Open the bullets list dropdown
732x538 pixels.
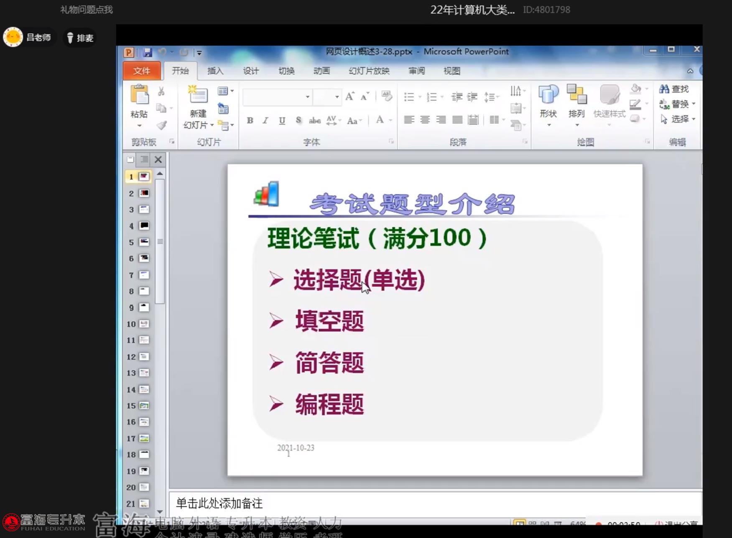tap(420, 97)
